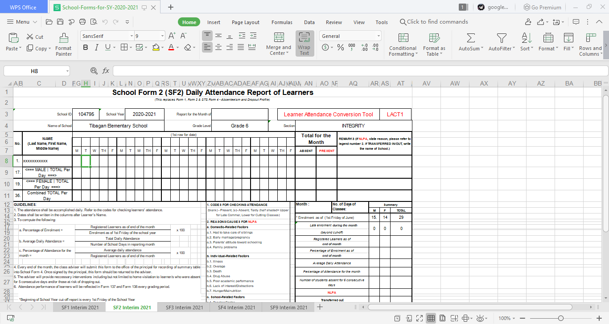Toggle Italic formatting
Image resolution: width=609 pixels, height=324 pixels.
[x=96, y=47]
